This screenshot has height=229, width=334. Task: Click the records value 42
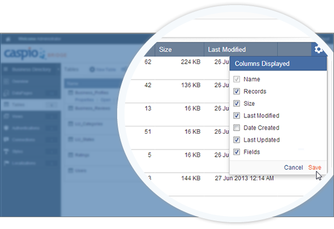[148, 85]
